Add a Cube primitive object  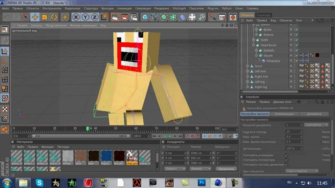(x=145, y=17)
